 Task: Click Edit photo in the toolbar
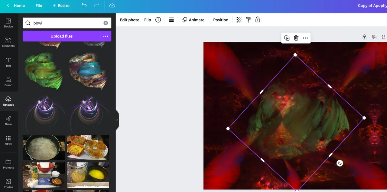[130, 20]
